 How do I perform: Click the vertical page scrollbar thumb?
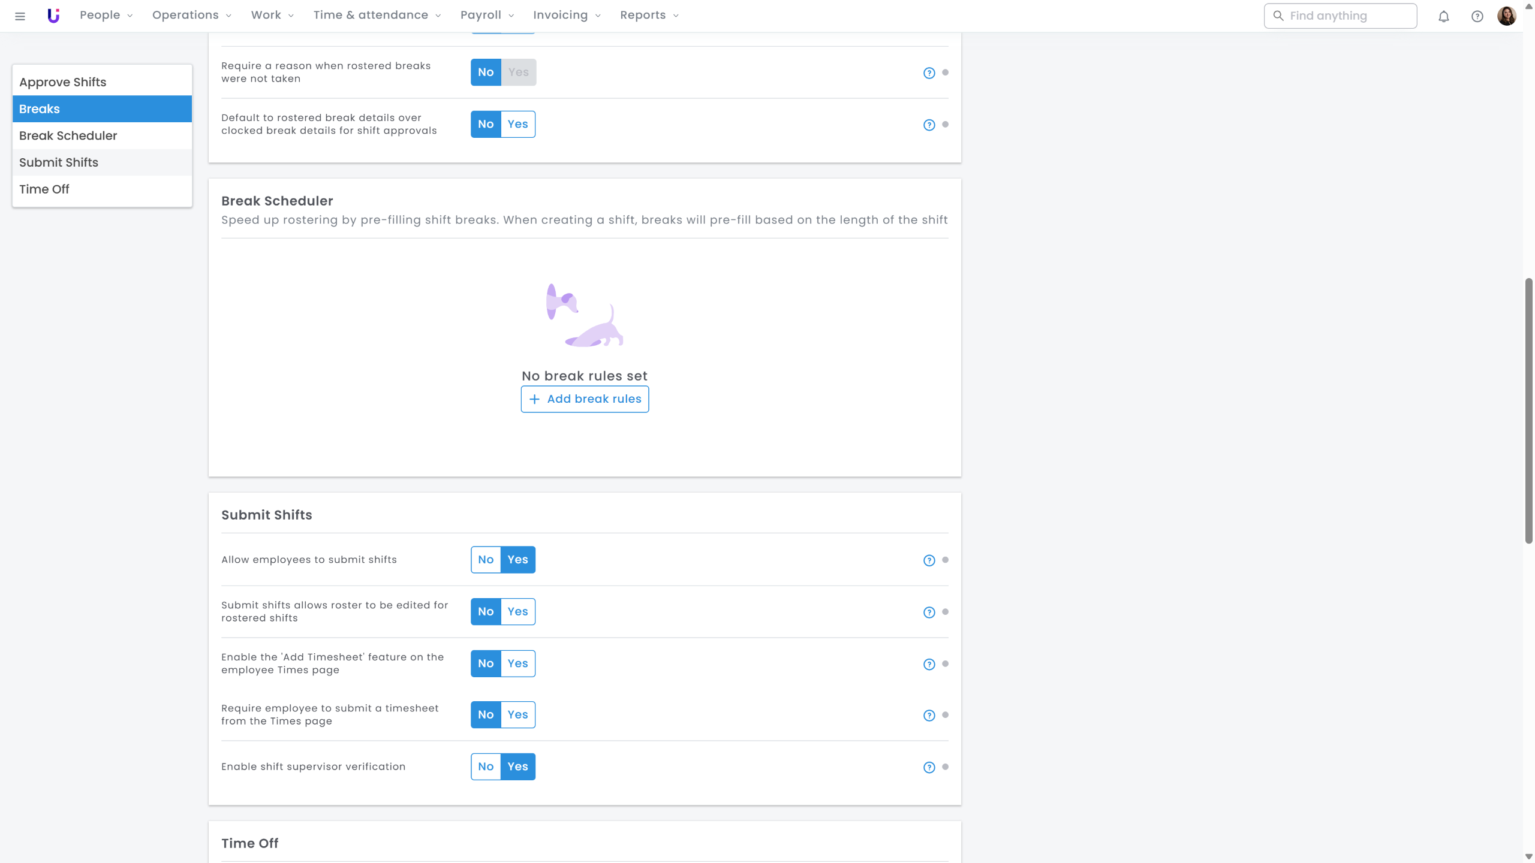(x=1528, y=411)
